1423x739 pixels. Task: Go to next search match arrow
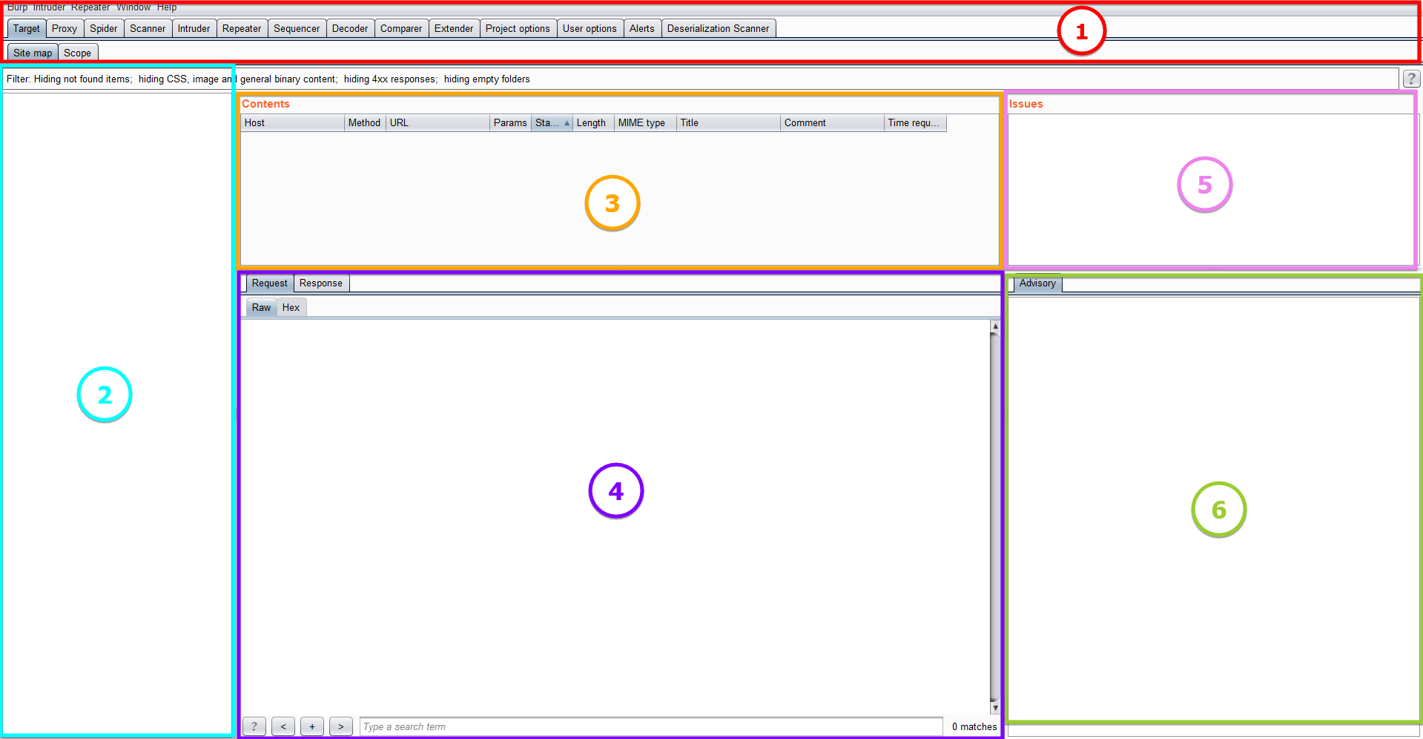pos(341,726)
